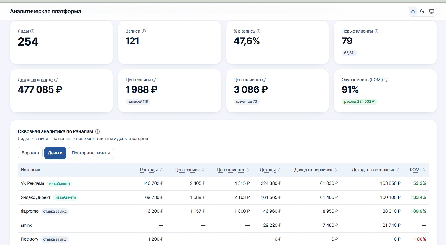The image size is (446, 245).
Task: Click 'из кабинета' tag on Яндекс Директ
Action: (66, 197)
